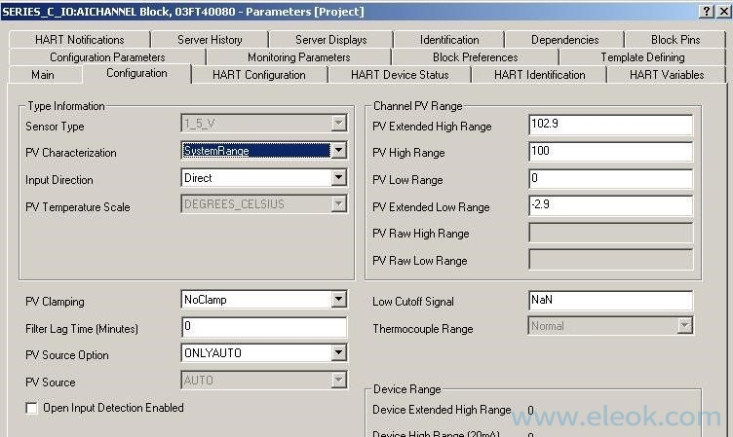Image resolution: width=733 pixels, height=437 pixels.
Task: Click the Help question mark button
Action: click(705, 11)
